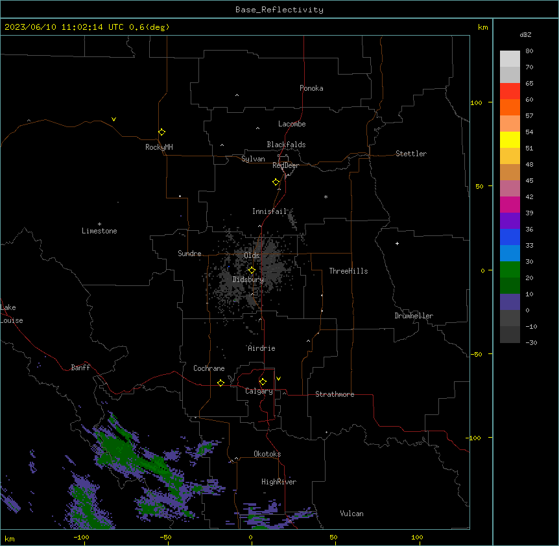This screenshot has width=559, height=546.
Task: Click the dBZ legend heading
Action: pyautogui.click(x=525, y=34)
